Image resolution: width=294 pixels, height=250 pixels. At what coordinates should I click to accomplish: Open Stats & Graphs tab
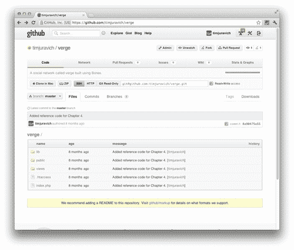[242, 62]
